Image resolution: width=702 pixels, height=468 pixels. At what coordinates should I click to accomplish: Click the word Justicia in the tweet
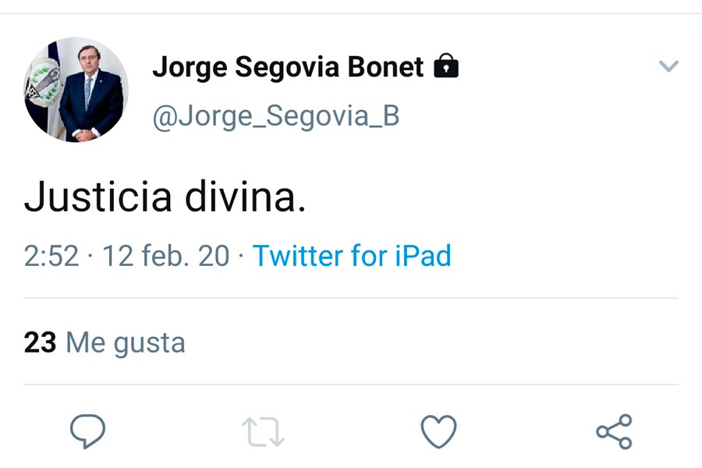(97, 198)
